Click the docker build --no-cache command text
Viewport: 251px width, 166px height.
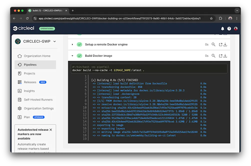(108, 70)
